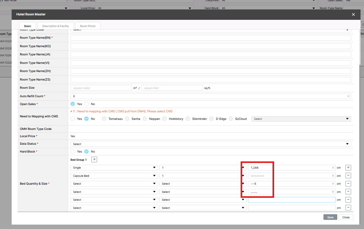Viewport: 364px width, 229px height.
Task: Focus the Room Type Name(ZS) field
Action: 211,80
